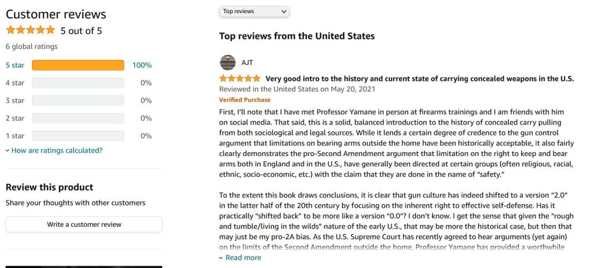Open the 'Very good intro' review title

pyautogui.click(x=419, y=79)
